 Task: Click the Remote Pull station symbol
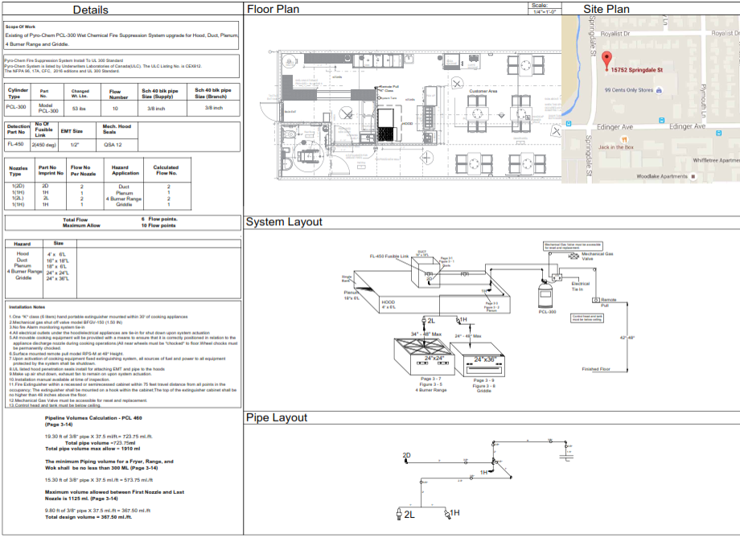coord(596,300)
